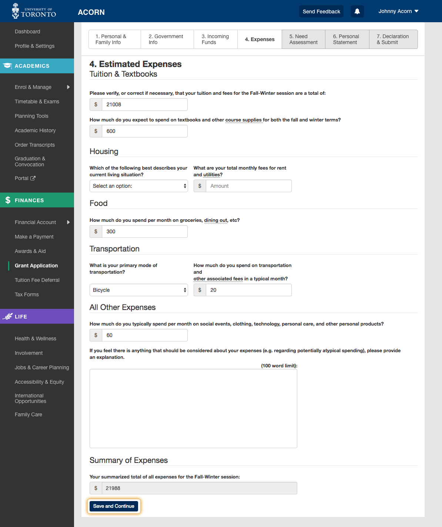This screenshot has height=527, width=442.
Task: Expand the Enrol & Manage submenu arrow
Action: coord(68,87)
